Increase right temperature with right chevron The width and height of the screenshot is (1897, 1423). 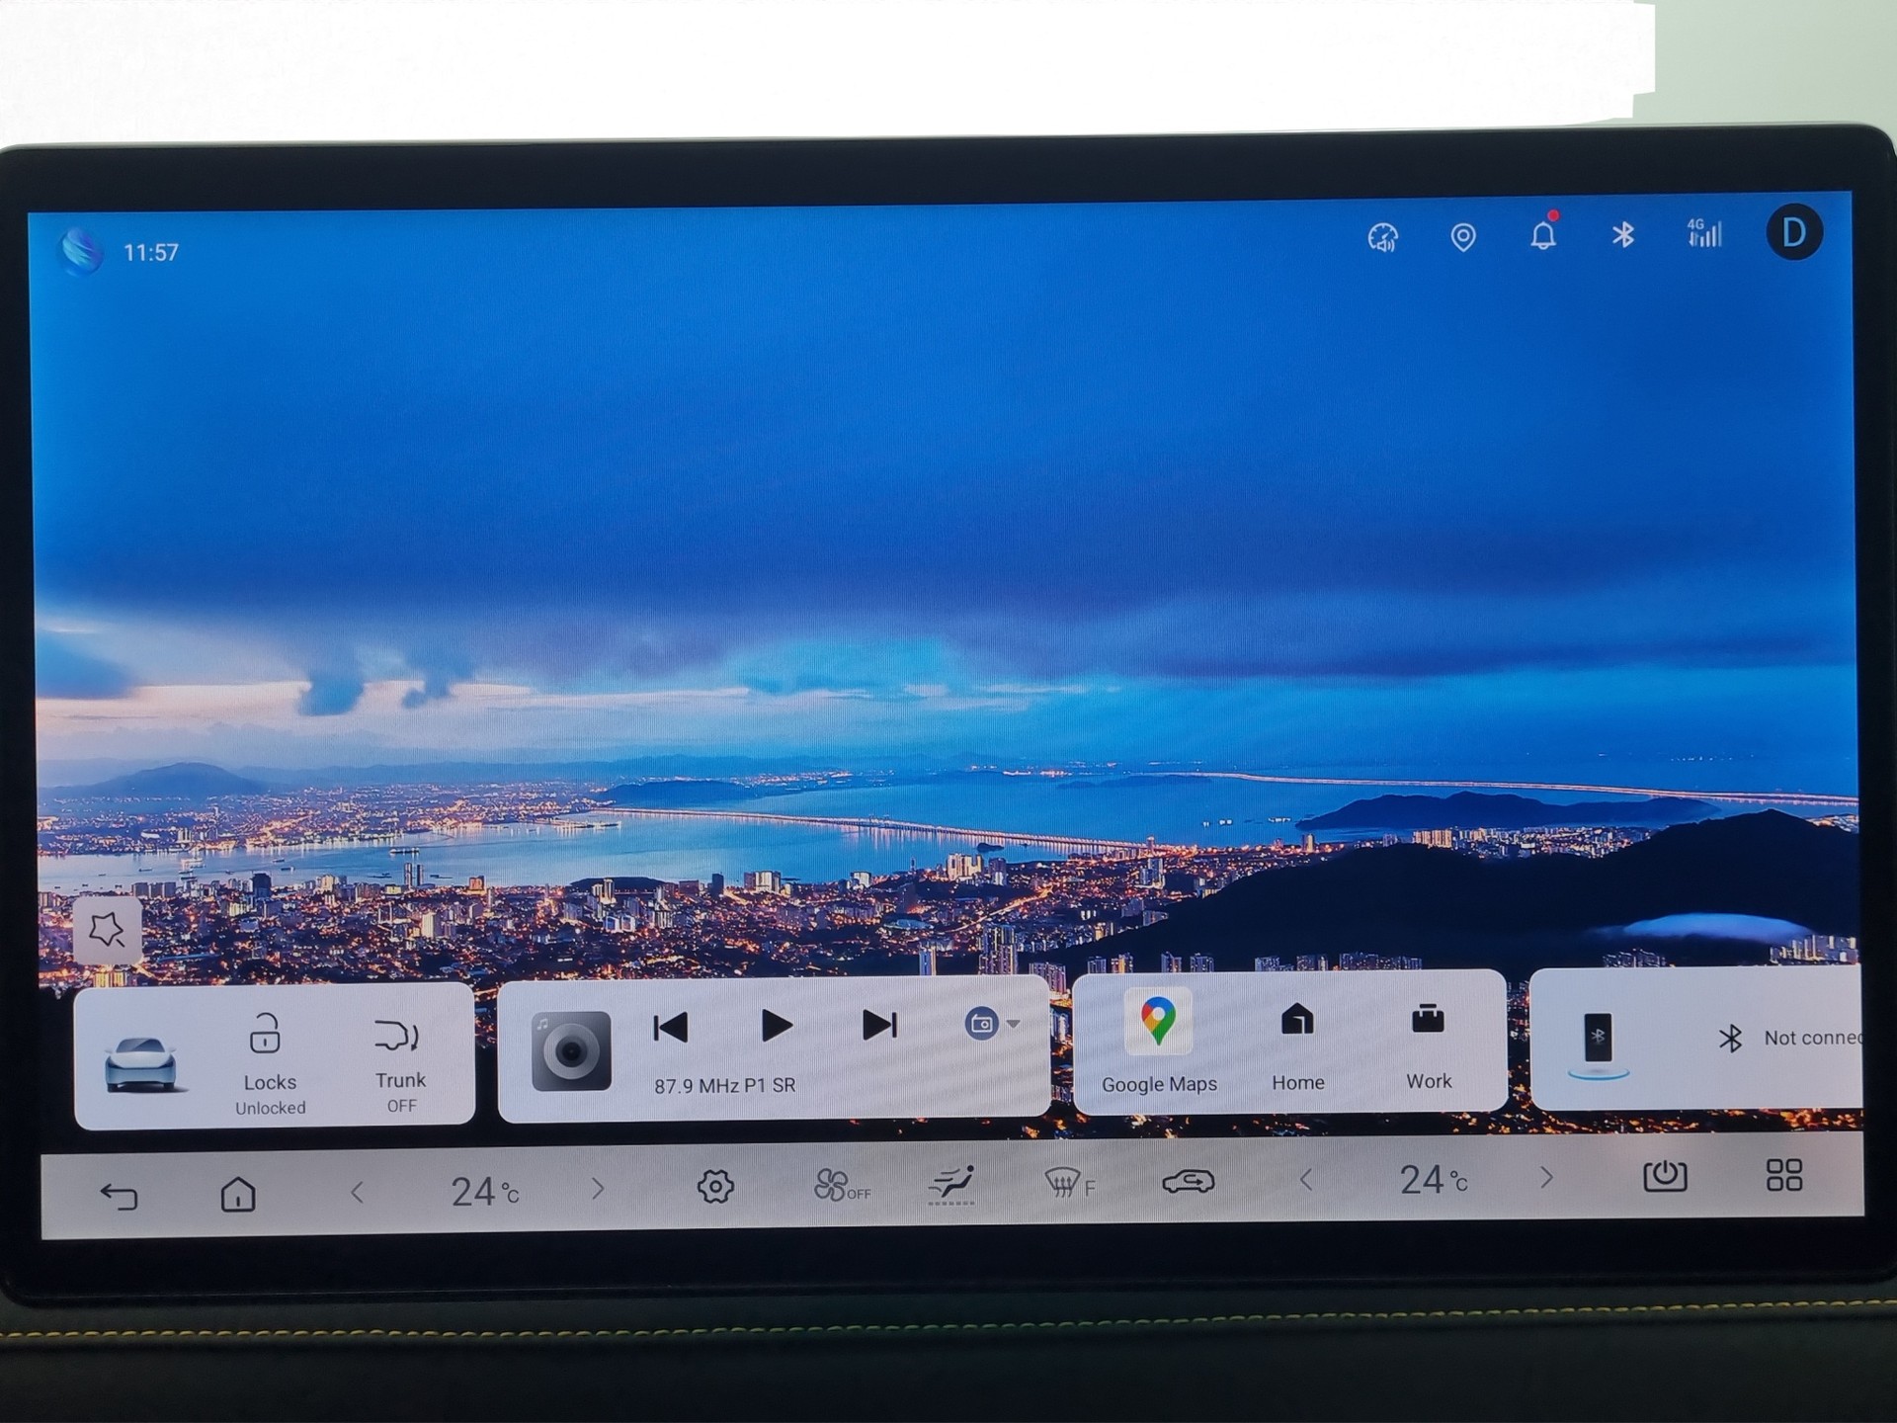[x=1547, y=1177]
